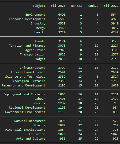
Task: Click the 1756 value in Aboriginal Affairs row
Action: pyautogui.click(x=115, y=81)
